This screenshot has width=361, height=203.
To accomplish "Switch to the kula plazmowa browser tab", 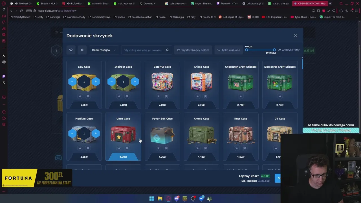I will 175,3.
